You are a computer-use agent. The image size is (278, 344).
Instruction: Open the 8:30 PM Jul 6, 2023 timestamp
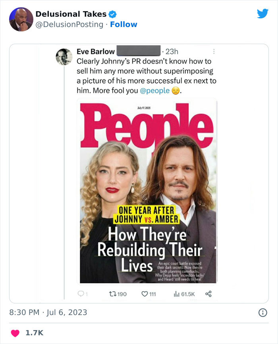48,312
